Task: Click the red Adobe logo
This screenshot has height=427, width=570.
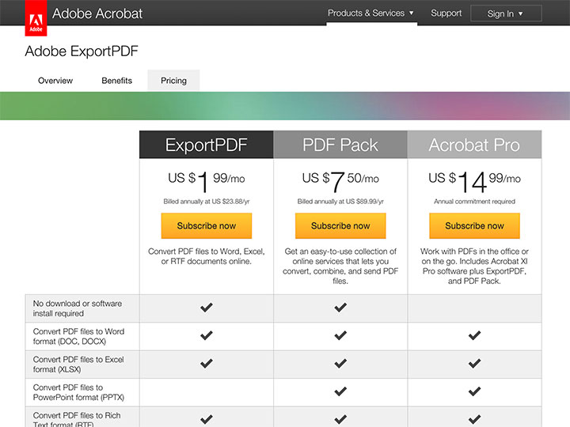Action: [36, 18]
